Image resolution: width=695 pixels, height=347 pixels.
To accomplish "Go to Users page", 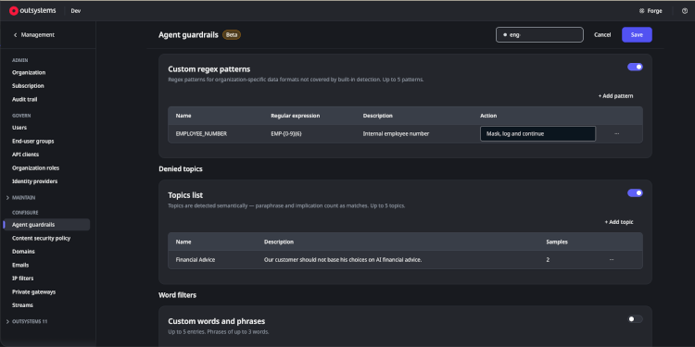I will point(19,128).
